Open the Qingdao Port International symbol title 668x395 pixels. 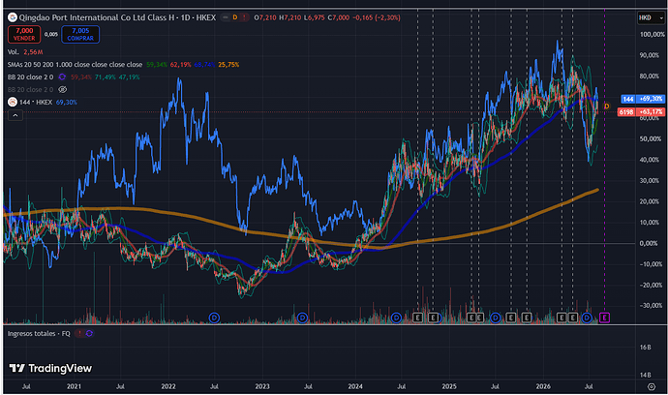[117, 17]
